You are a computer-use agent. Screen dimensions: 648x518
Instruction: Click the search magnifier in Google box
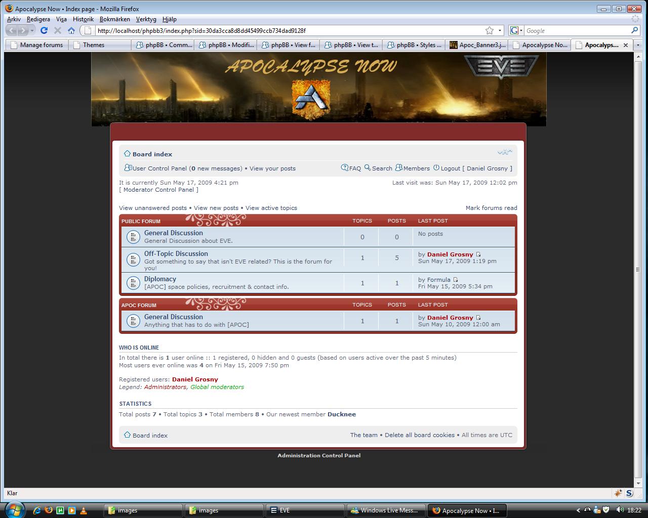pos(635,30)
